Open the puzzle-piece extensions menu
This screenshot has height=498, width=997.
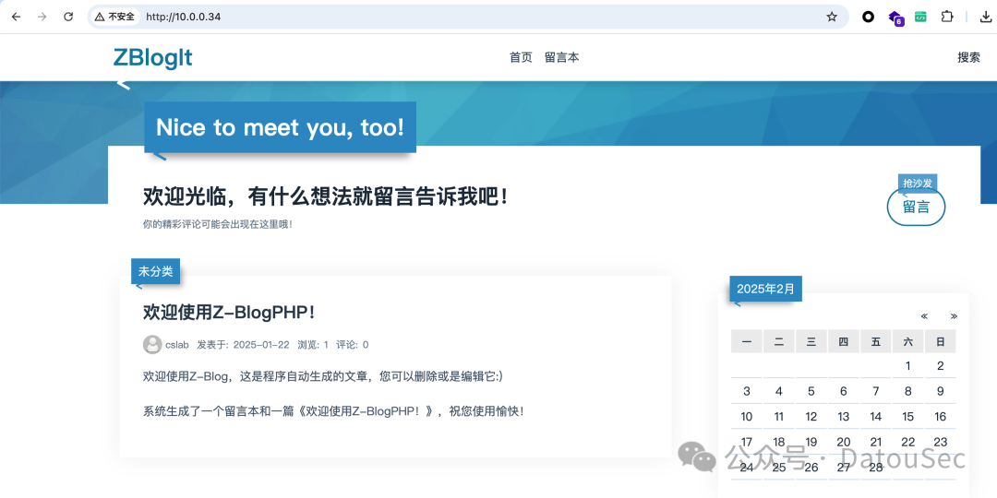pyautogui.click(x=947, y=18)
